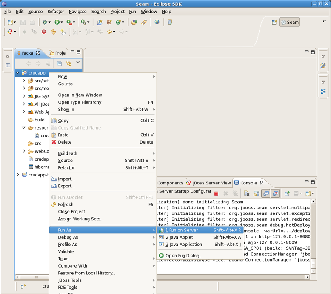The height and width of the screenshot is (294, 331).
Task: Click the Open Console icon
Action: click(x=308, y=193)
